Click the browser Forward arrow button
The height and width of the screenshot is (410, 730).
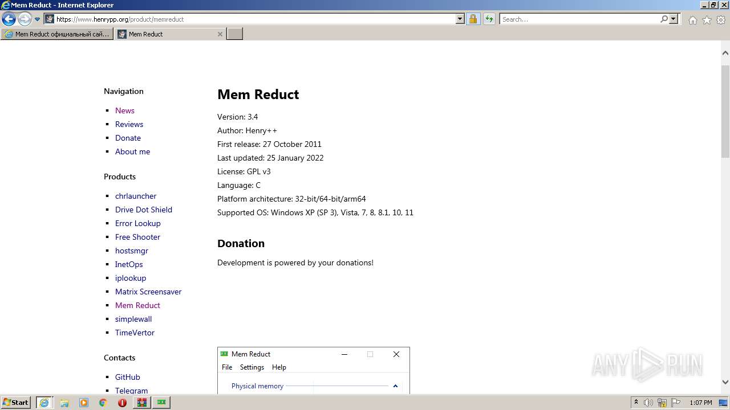point(25,19)
